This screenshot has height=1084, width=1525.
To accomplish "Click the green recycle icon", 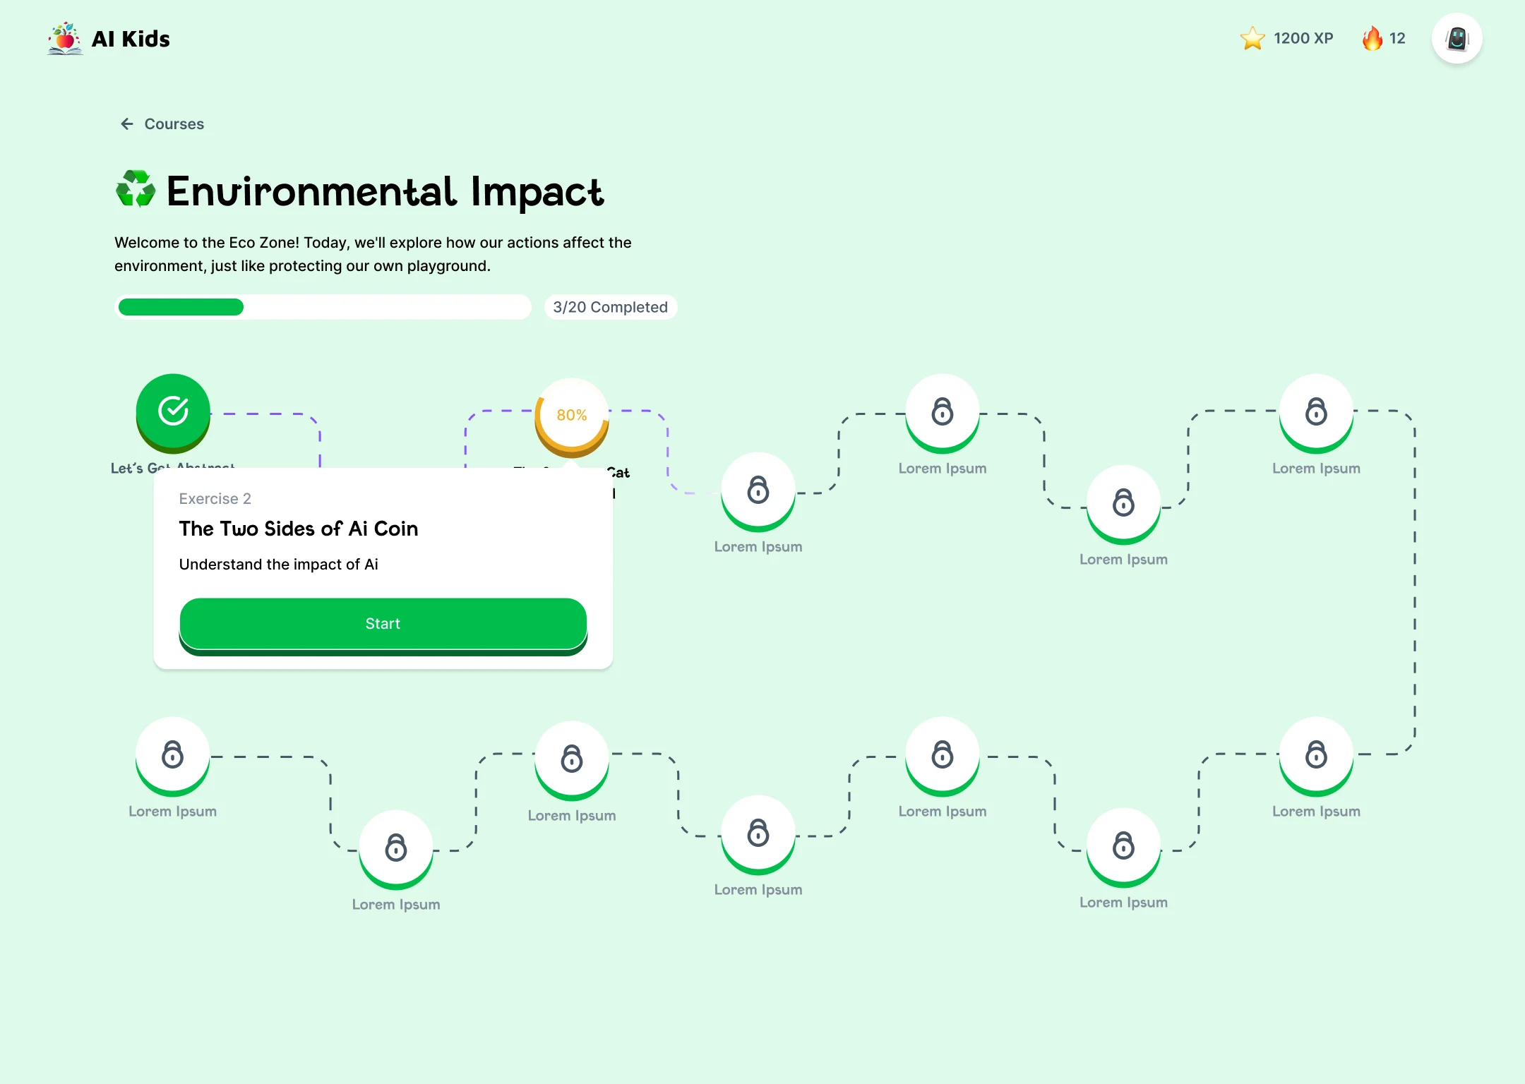I will click(136, 189).
